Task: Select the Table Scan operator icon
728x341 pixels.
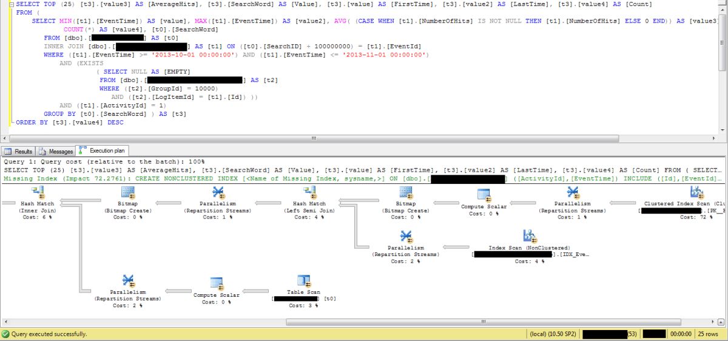Action: 304,280
